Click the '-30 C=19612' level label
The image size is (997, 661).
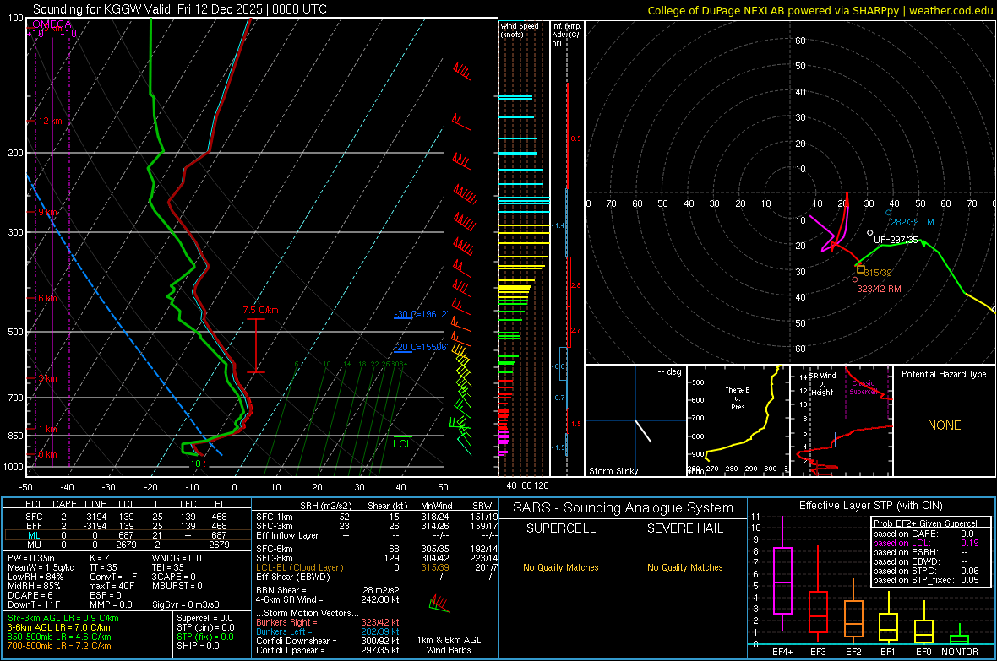pos(421,314)
